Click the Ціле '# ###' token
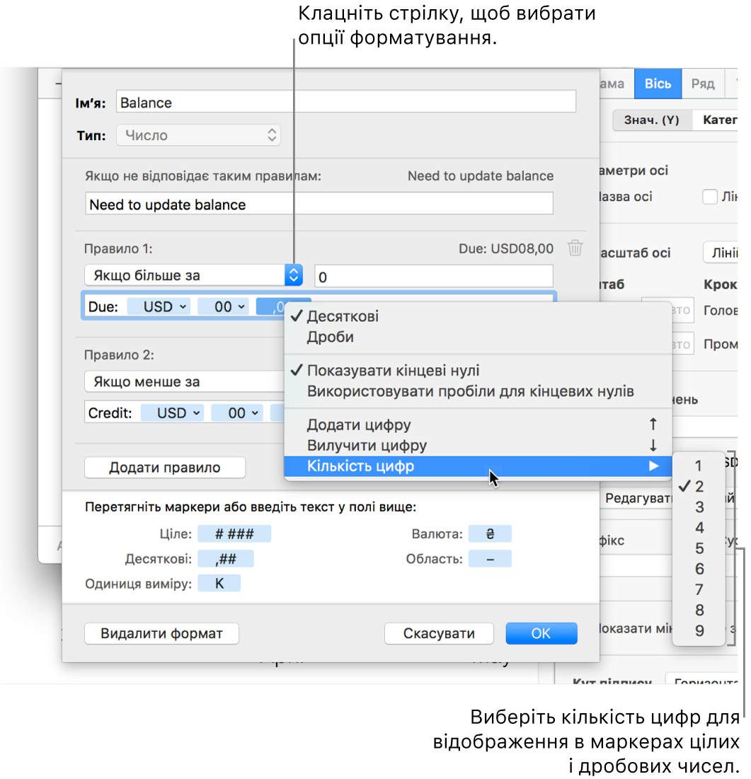The height and width of the screenshot is (779, 751). click(234, 533)
